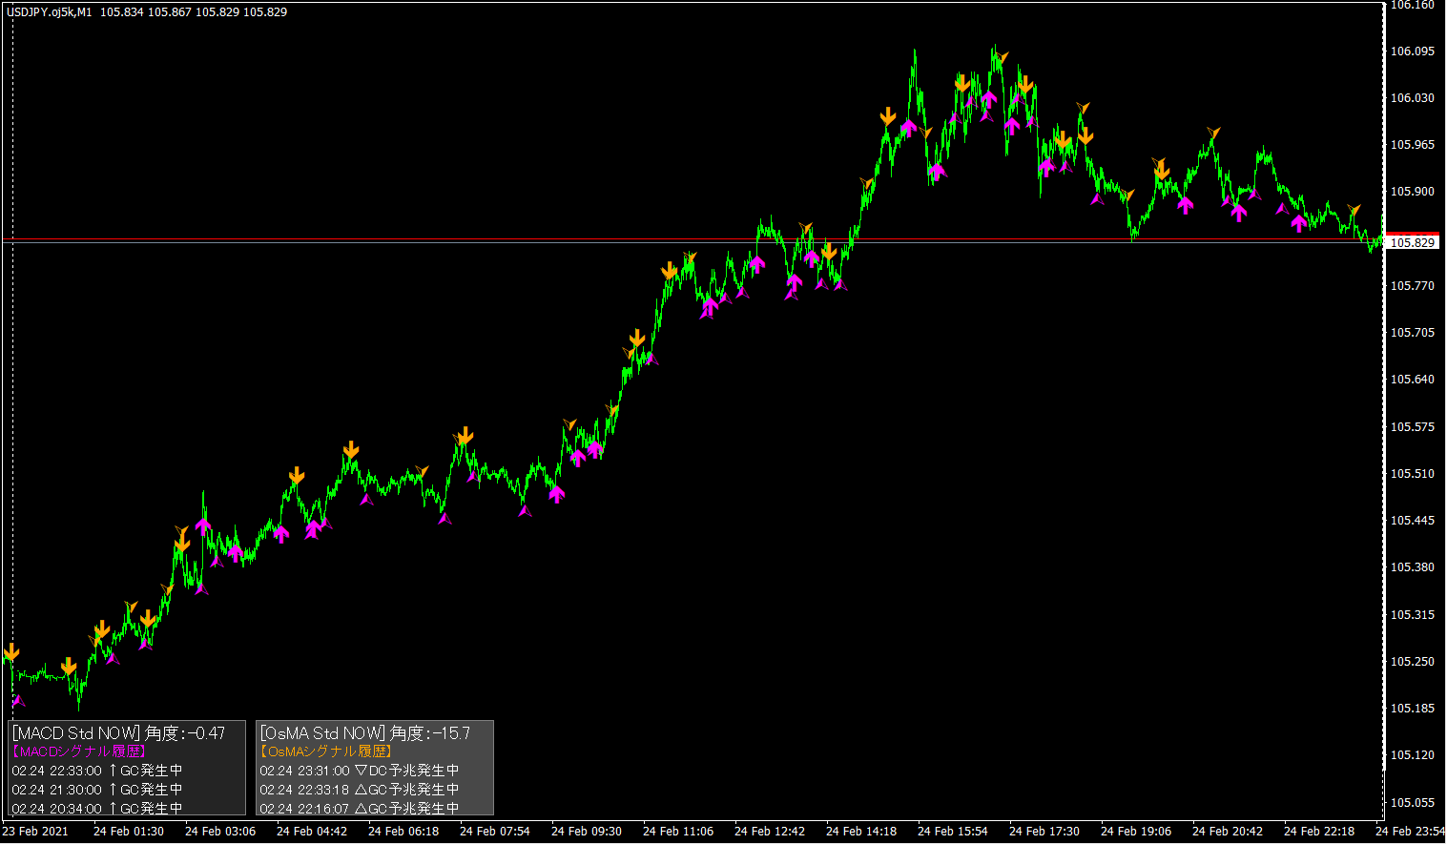1447x844 pixels.
Task: Click the 24 Feb 14:18 time label
Action: 861,832
